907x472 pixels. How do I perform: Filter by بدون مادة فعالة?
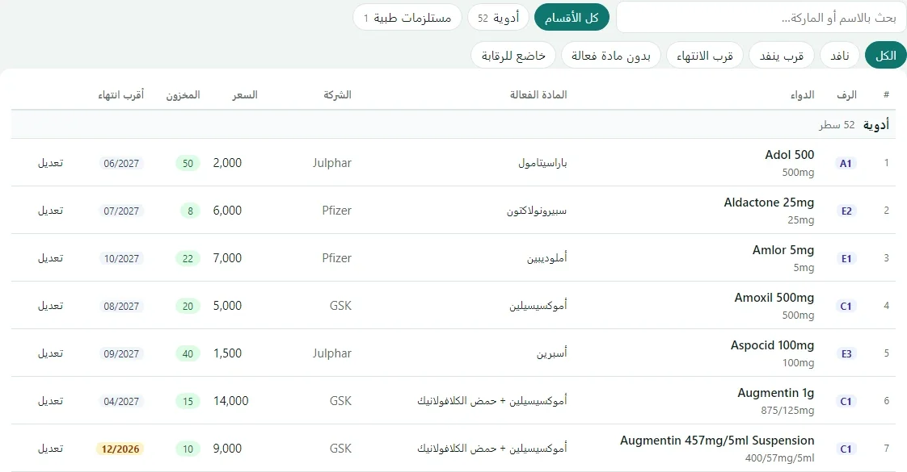[x=611, y=56]
